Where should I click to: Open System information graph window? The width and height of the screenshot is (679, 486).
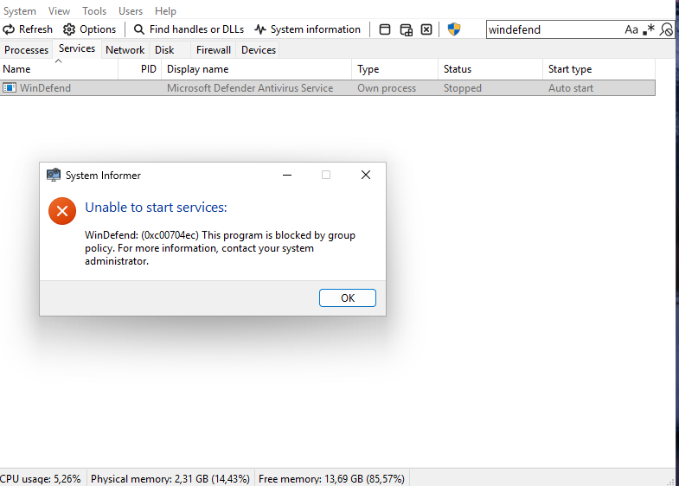click(x=307, y=29)
